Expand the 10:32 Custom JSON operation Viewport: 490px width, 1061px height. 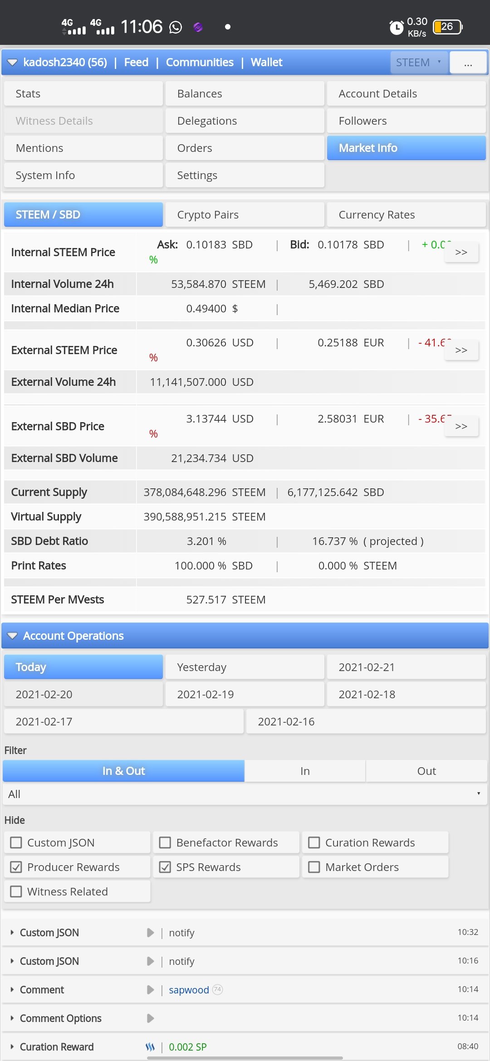pos(12,933)
